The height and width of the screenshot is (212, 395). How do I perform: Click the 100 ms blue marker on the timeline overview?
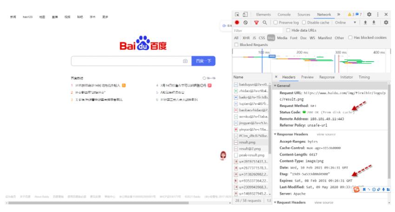[262, 62]
